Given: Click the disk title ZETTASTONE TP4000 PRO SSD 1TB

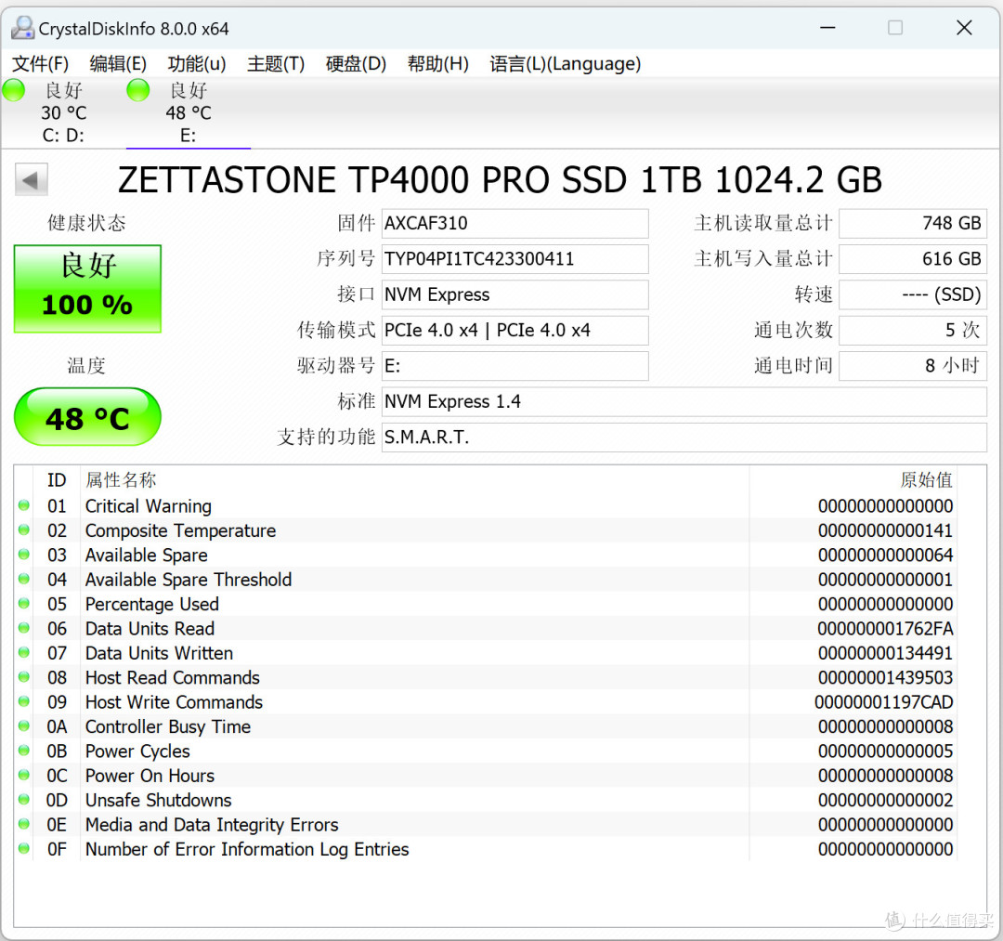Looking at the screenshot, I should (x=501, y=180).
